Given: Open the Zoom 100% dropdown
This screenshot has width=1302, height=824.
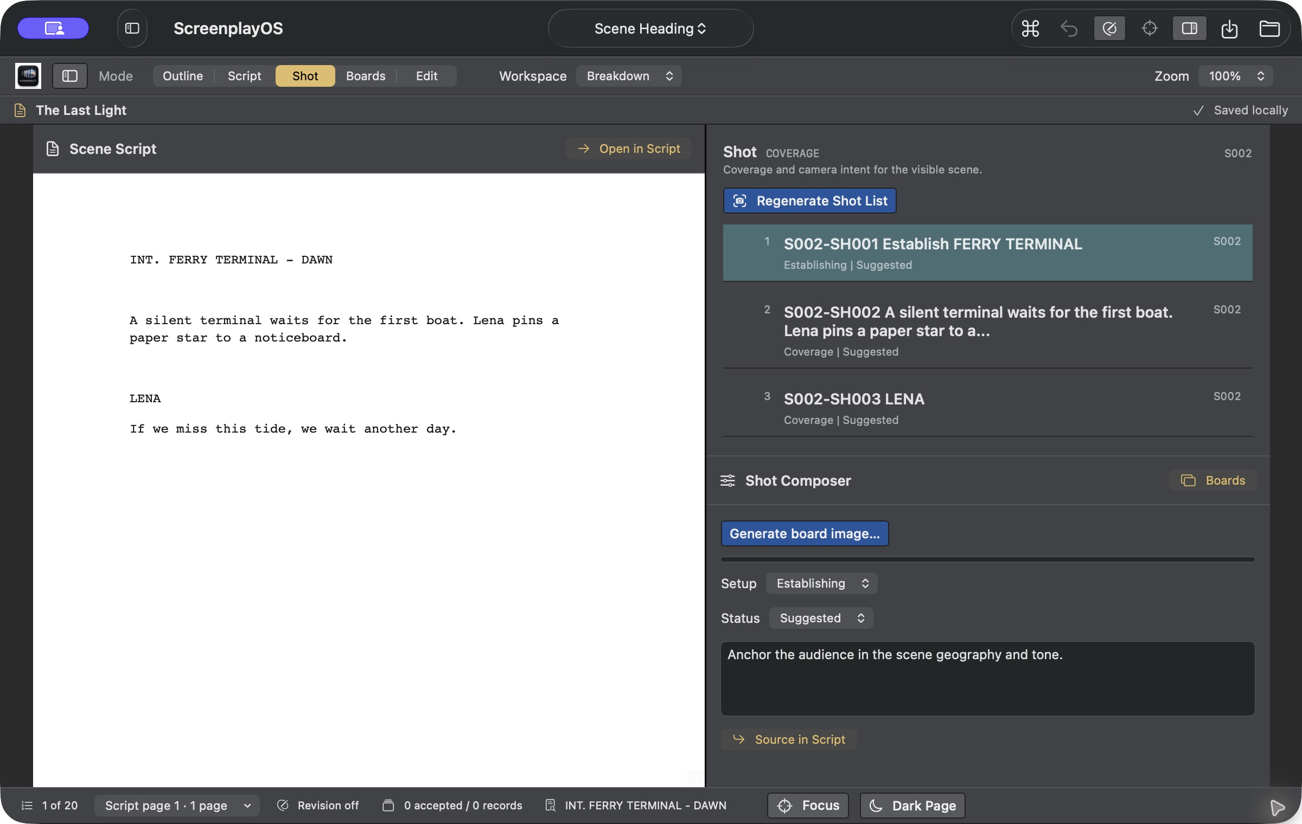Looking at the screenshot, I should click(x=1235, y=76).
